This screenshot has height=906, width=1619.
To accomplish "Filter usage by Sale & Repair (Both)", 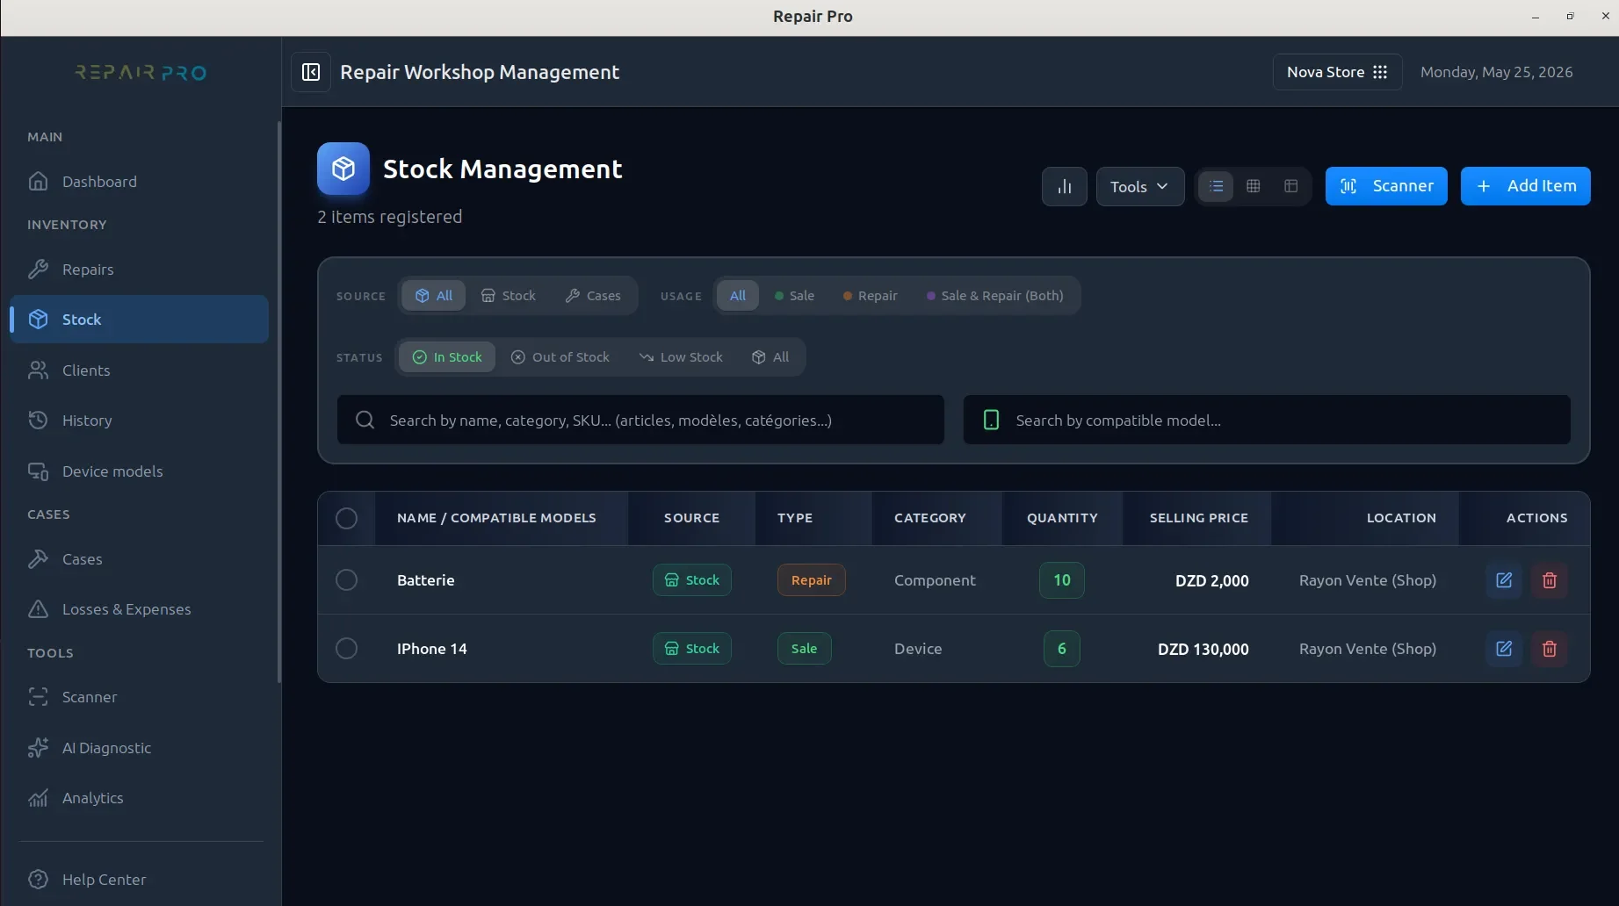I will (994, 296).
